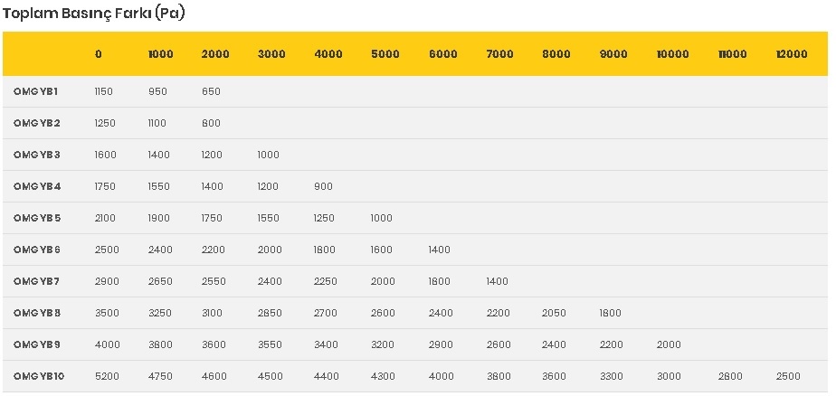Screen dimensions: 836x396
Task: Select the OMGYB10 row label
Action: (39, 376)
